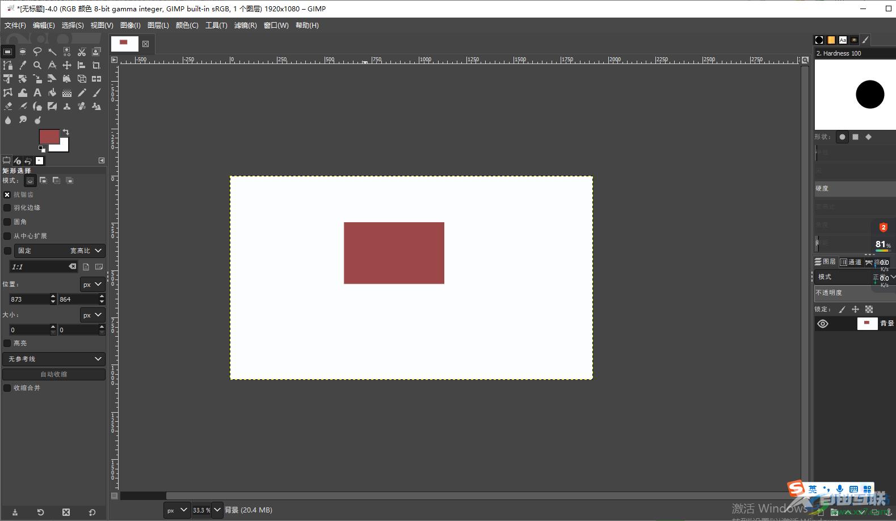Open the position unit px dropdown
Image resolution: width=896 pixels, height=521 pixels.
92,285
